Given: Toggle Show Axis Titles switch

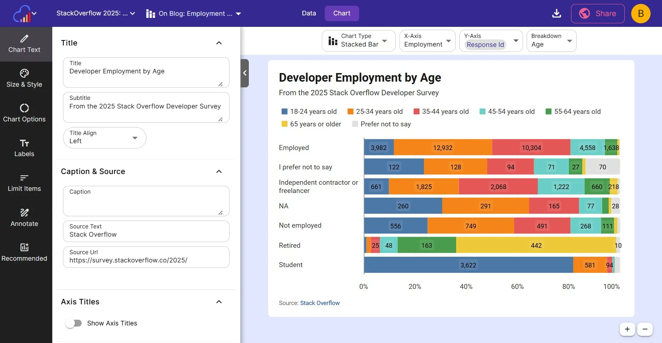Looking at the screenshot, I should (x=74, y=323).
